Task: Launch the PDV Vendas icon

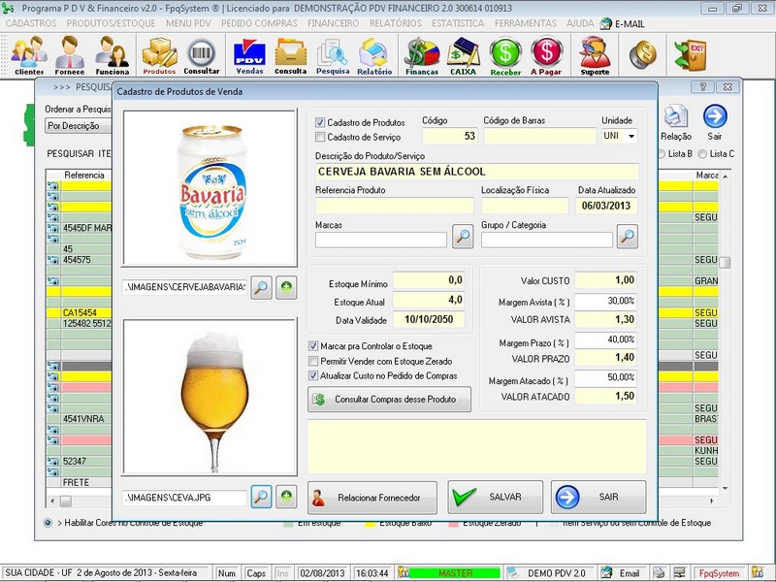Action: (249, 55)
